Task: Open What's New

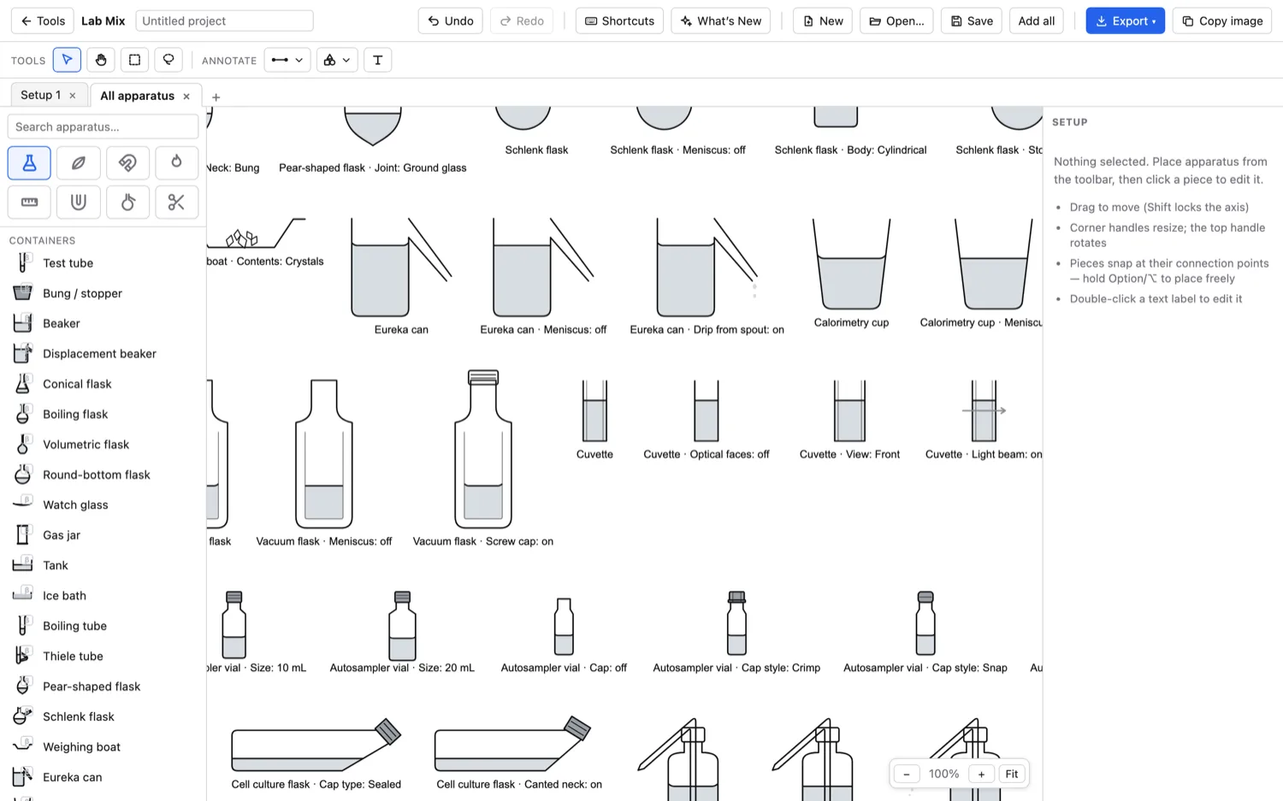Action: pyautogui.click(x=720, y=21)
